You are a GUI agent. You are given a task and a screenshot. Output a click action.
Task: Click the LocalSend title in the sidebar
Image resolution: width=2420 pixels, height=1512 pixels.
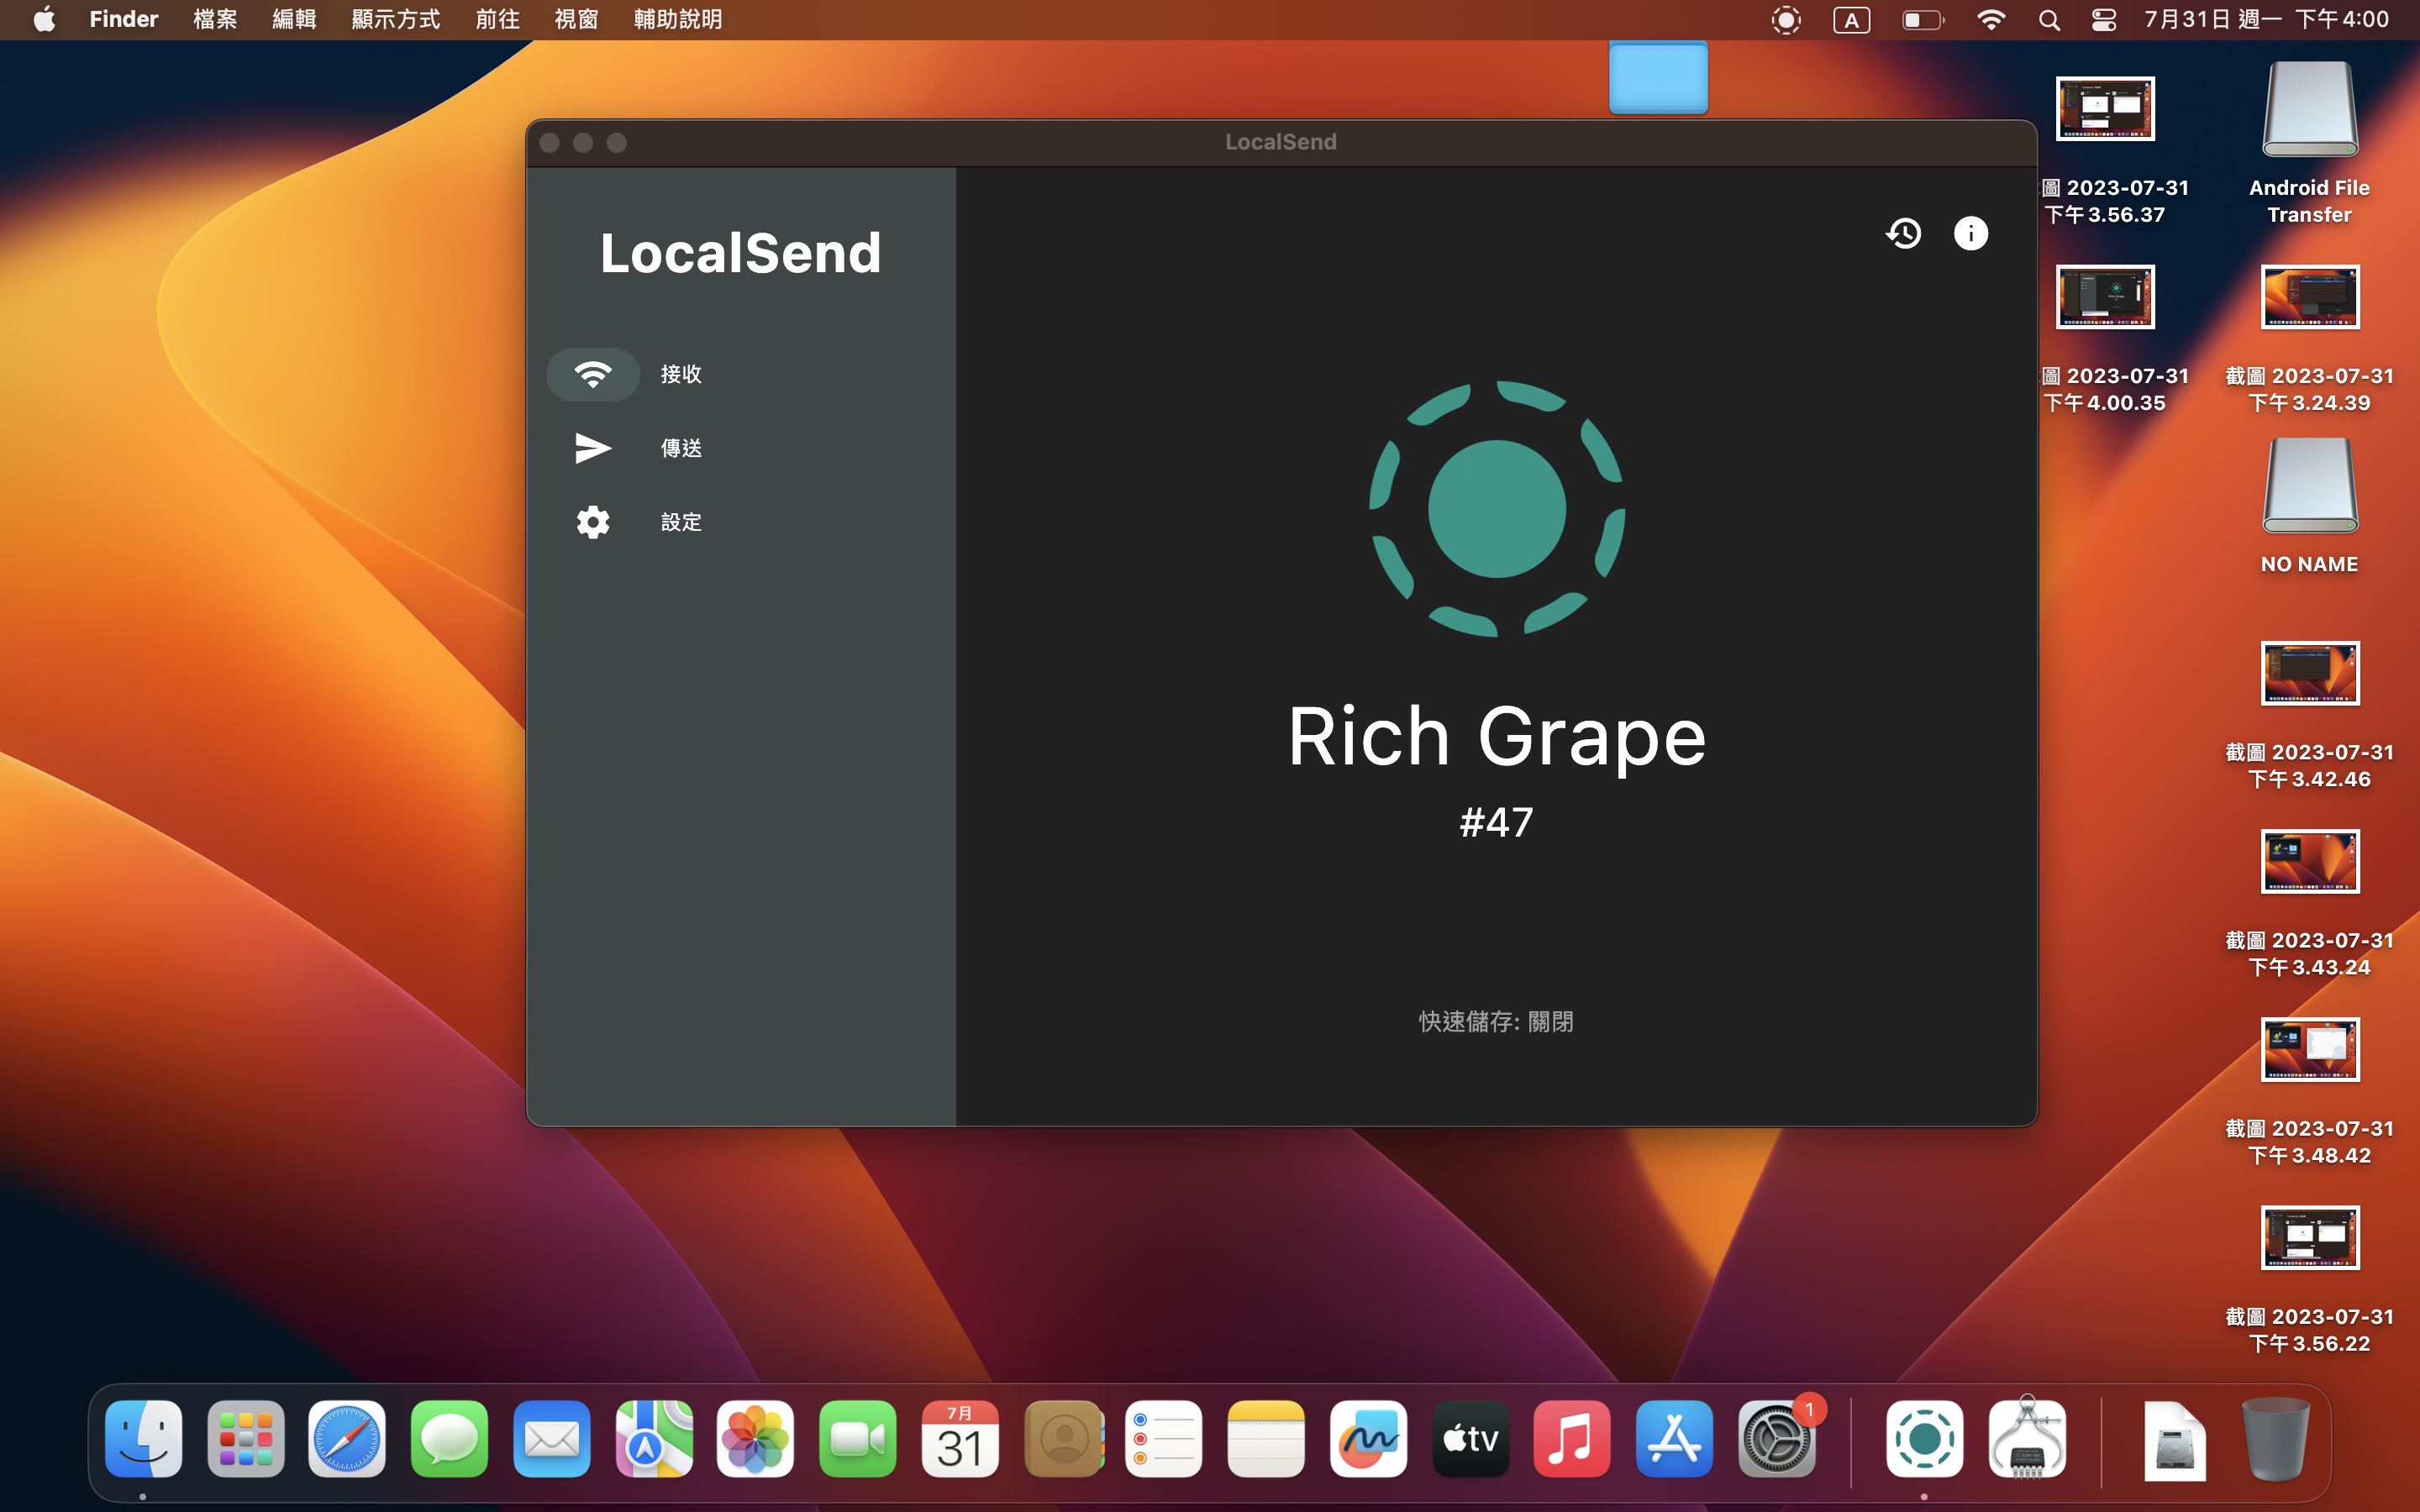pyautogui.click(x=740, y=253)
